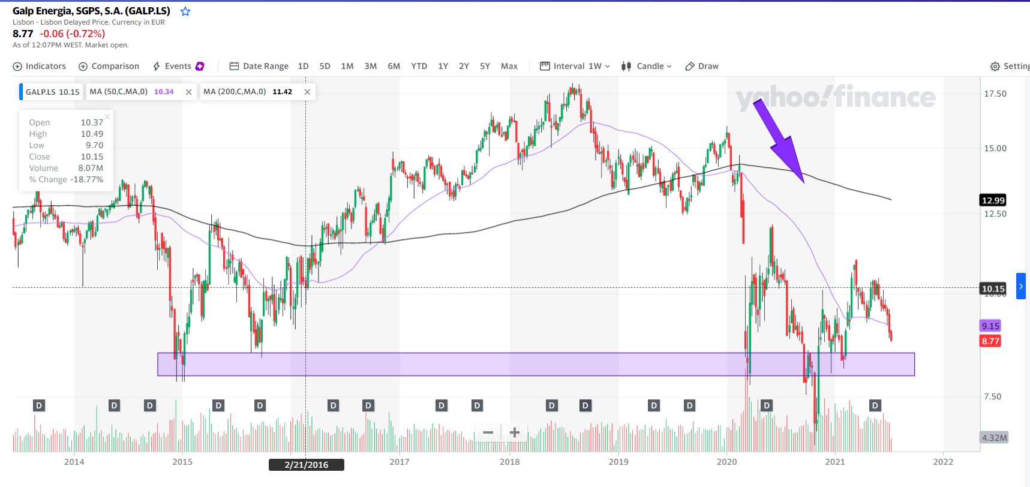Open the Indicators menu
The image size is (1030, 487).
tap(40, 66)
